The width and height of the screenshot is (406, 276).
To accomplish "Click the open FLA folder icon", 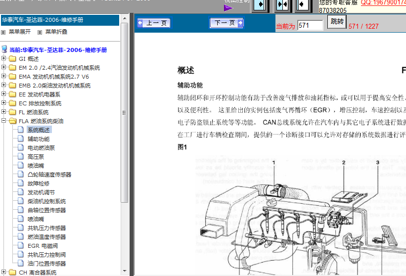I will coord(12,121).
